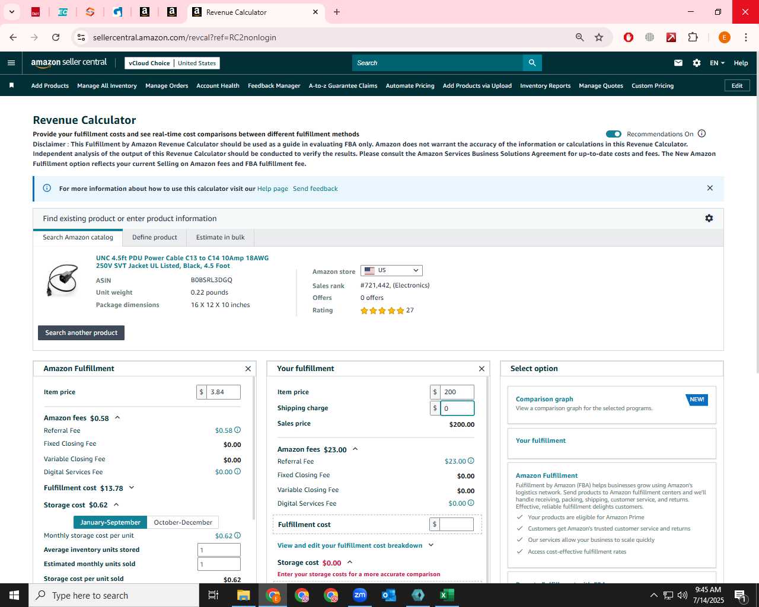Viewport: 759px width, 607px height.
Task: Click the Amazon Seller Central logo
Action: [x=69, y=63]
